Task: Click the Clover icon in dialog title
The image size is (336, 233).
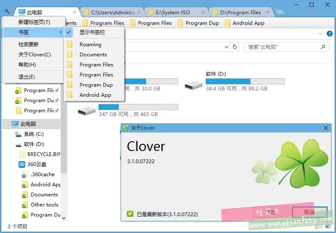Action: click(x=126, y=128)
